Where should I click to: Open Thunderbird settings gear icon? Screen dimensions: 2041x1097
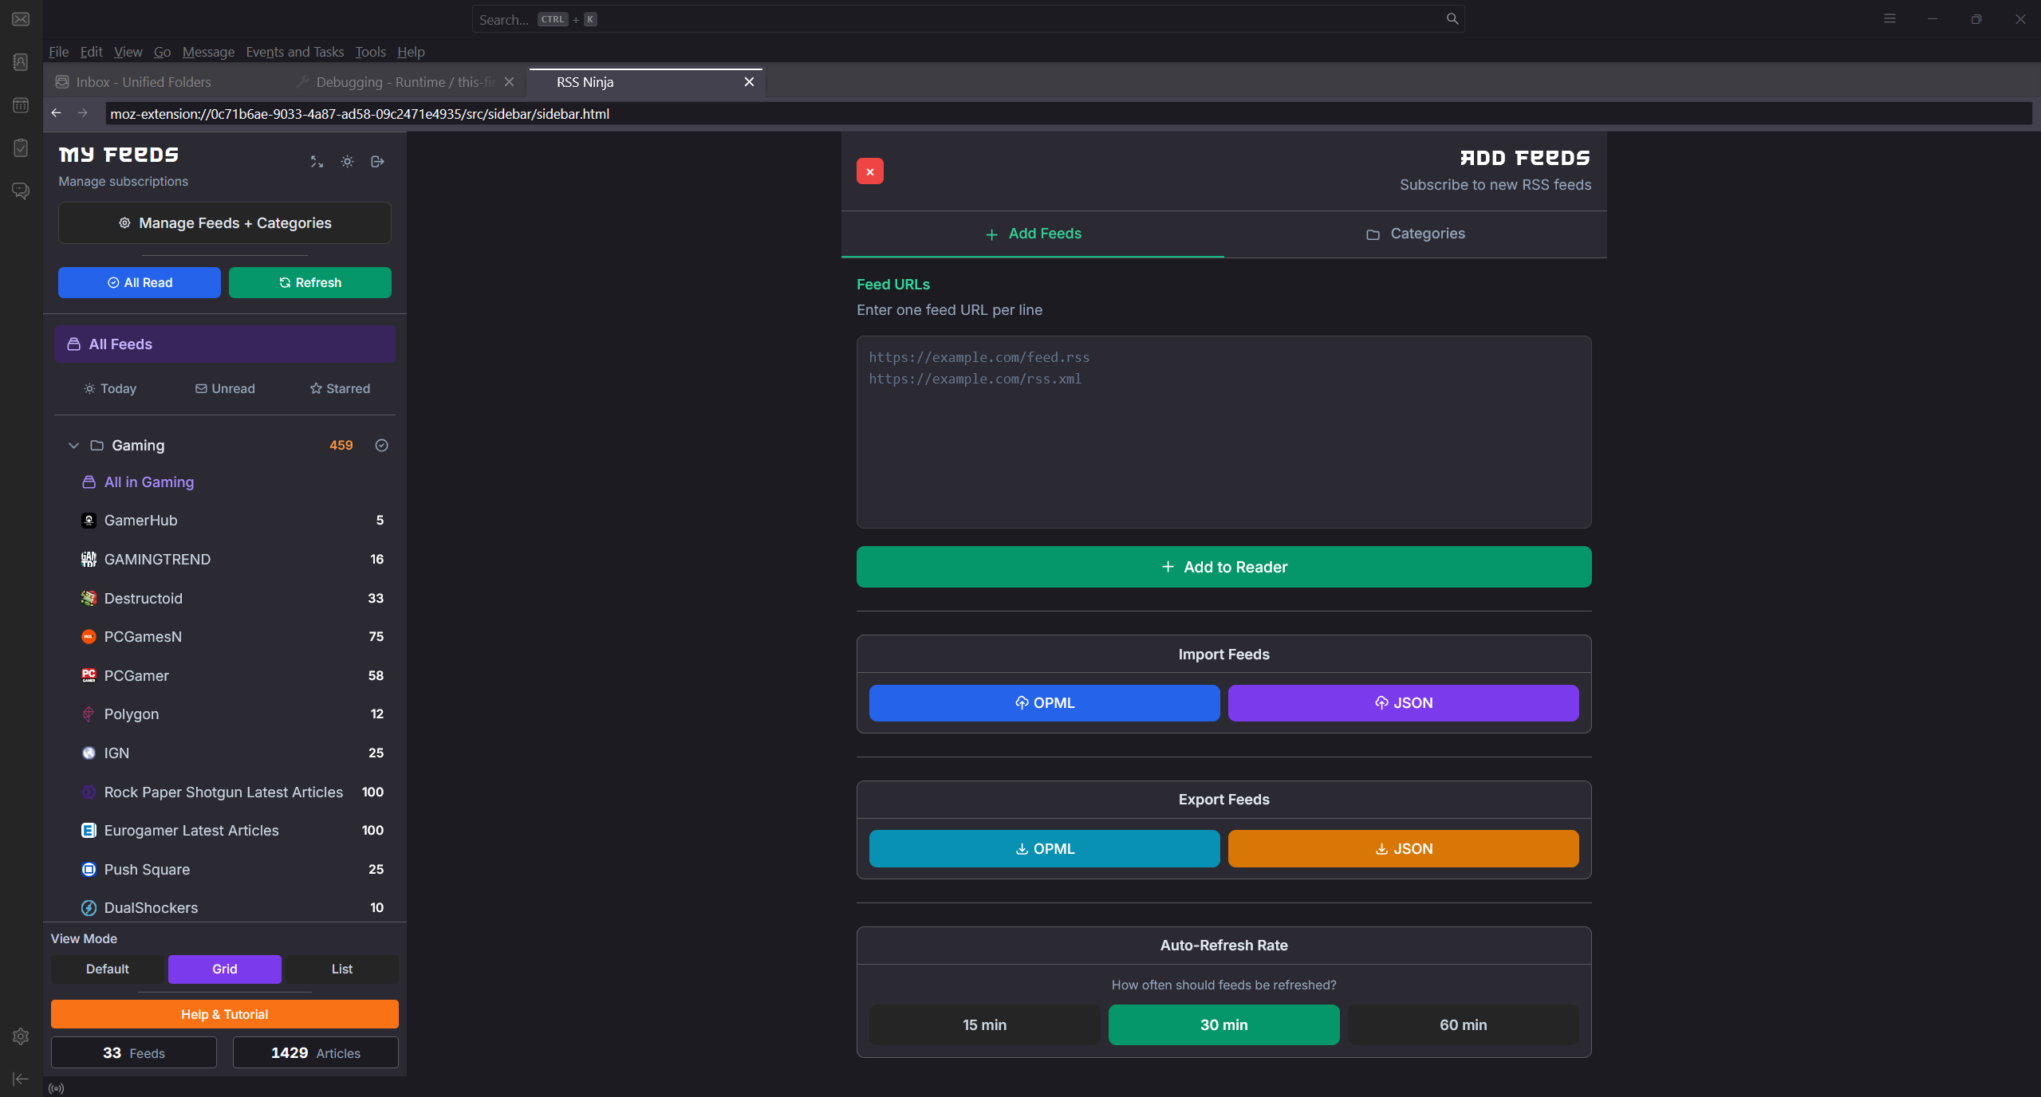(x=21, y=1036)
